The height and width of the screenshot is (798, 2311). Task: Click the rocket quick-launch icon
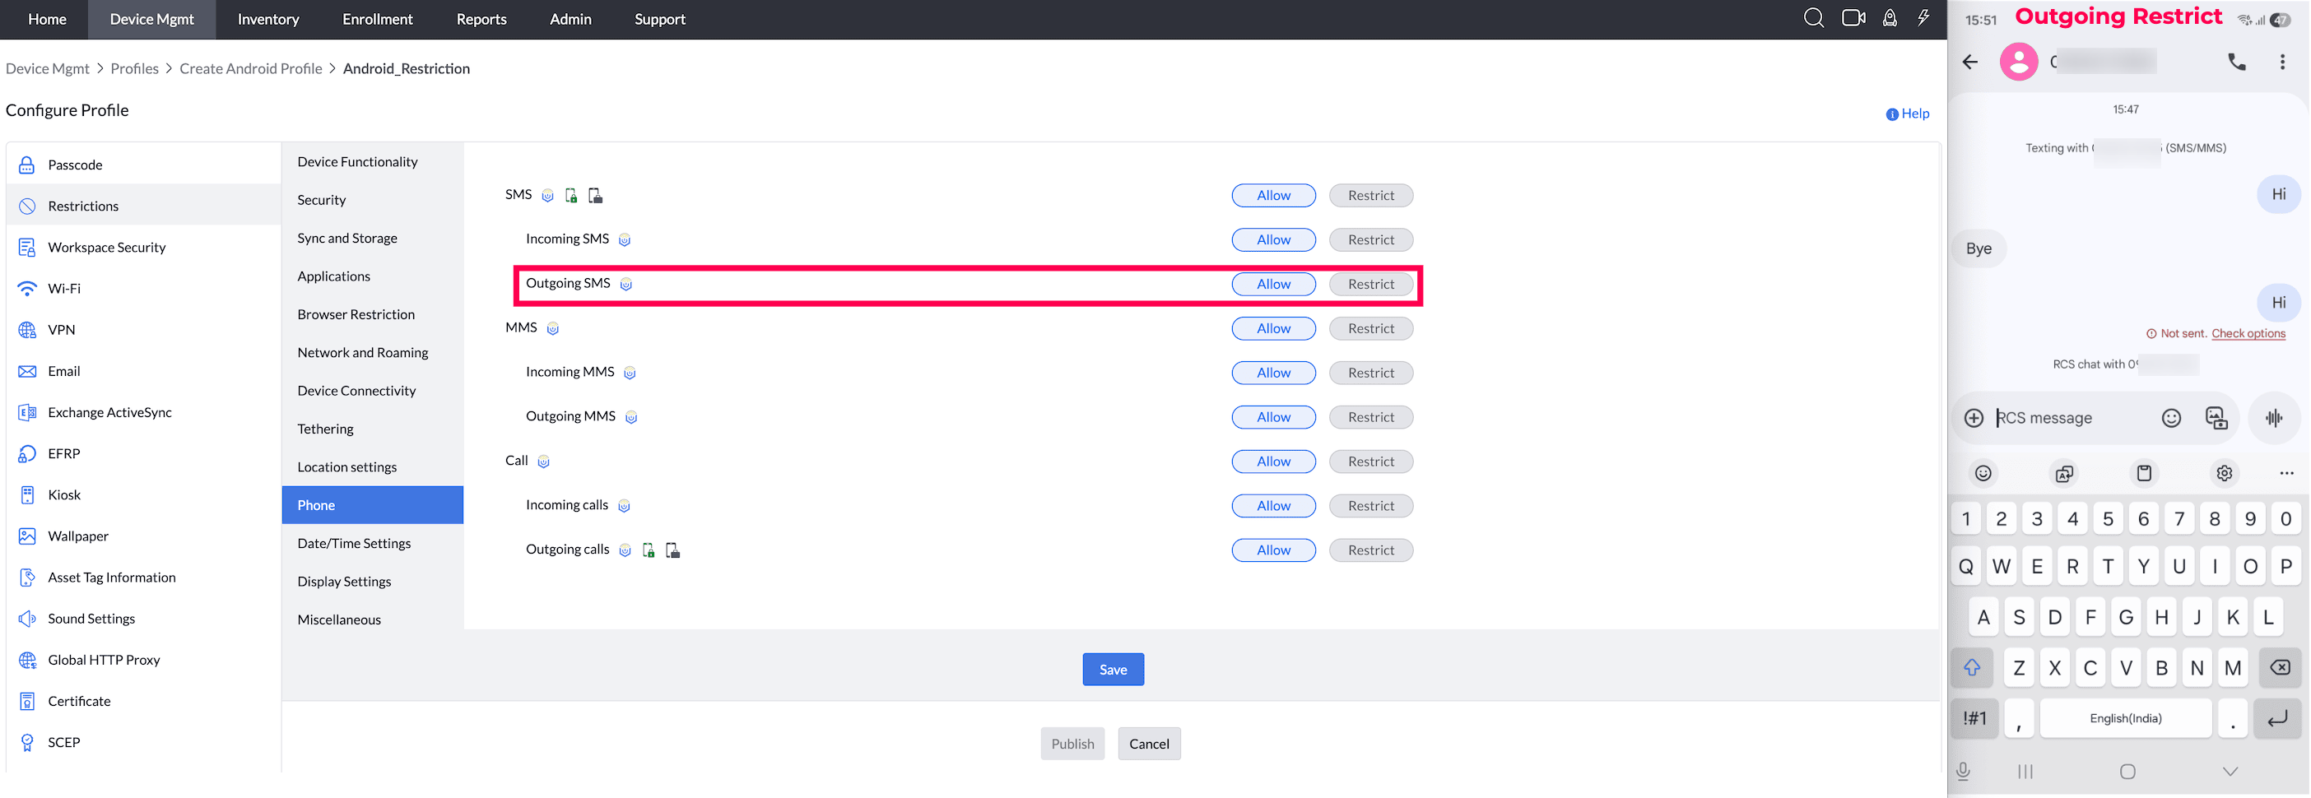coord(1890,19)
